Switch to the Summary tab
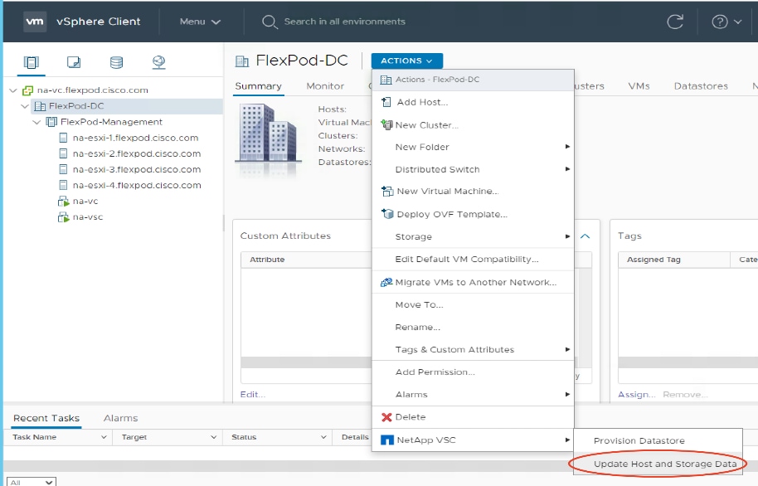Viewport: 758px width, 486px height. pos(258,86)
